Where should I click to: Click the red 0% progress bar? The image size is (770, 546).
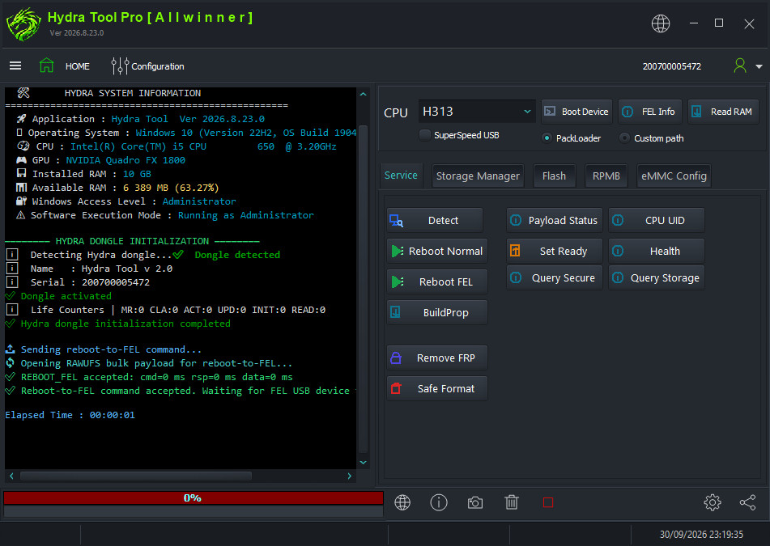(x=193, y=498)
